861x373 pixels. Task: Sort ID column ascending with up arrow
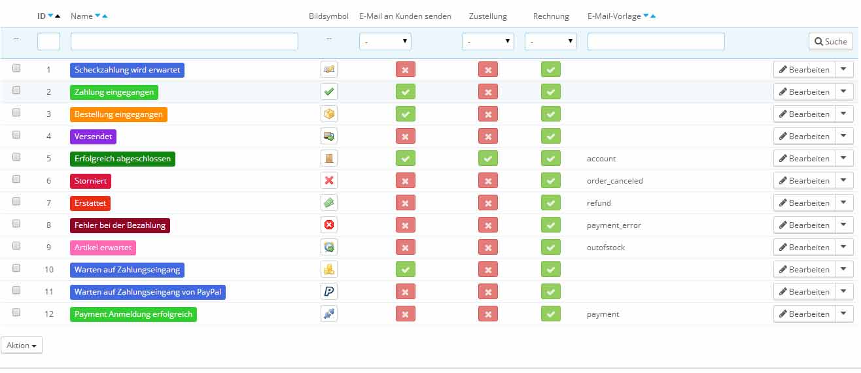click(58, 16)
